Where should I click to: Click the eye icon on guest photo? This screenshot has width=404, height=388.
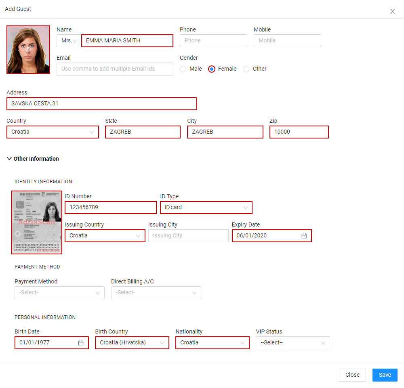(28, 49)
